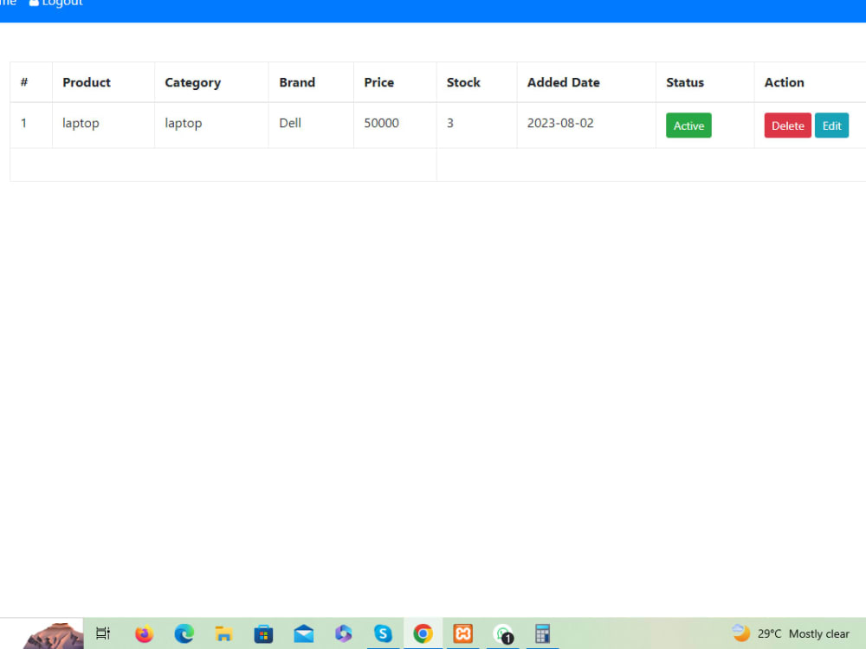Select the 2023-08-02 date cell
The width and height of the screenshot is (866, 649).
tap(586, 125)
